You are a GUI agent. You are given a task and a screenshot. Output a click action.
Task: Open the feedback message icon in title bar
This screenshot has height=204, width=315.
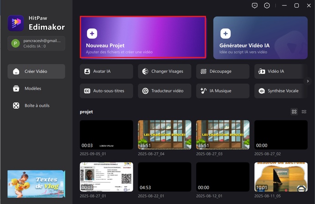coord(254,5)
